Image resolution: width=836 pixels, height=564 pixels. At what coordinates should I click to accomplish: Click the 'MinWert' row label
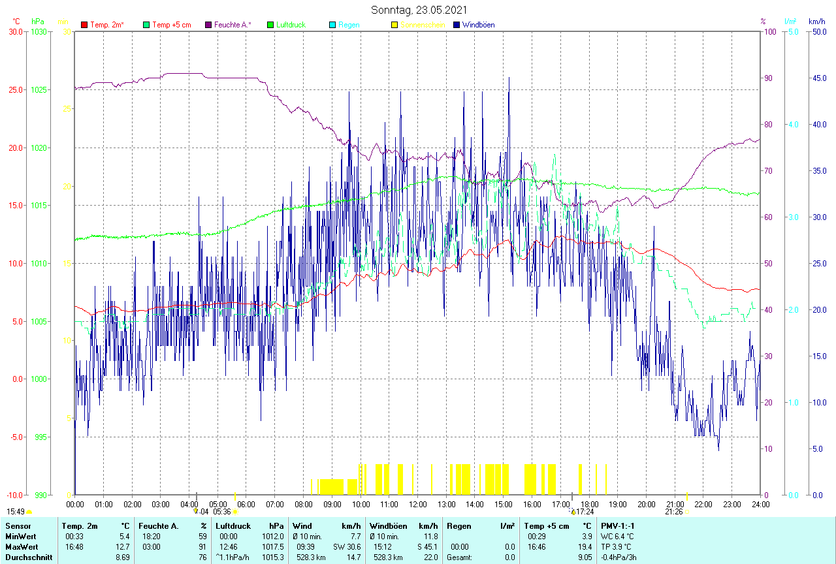[20, 537]
